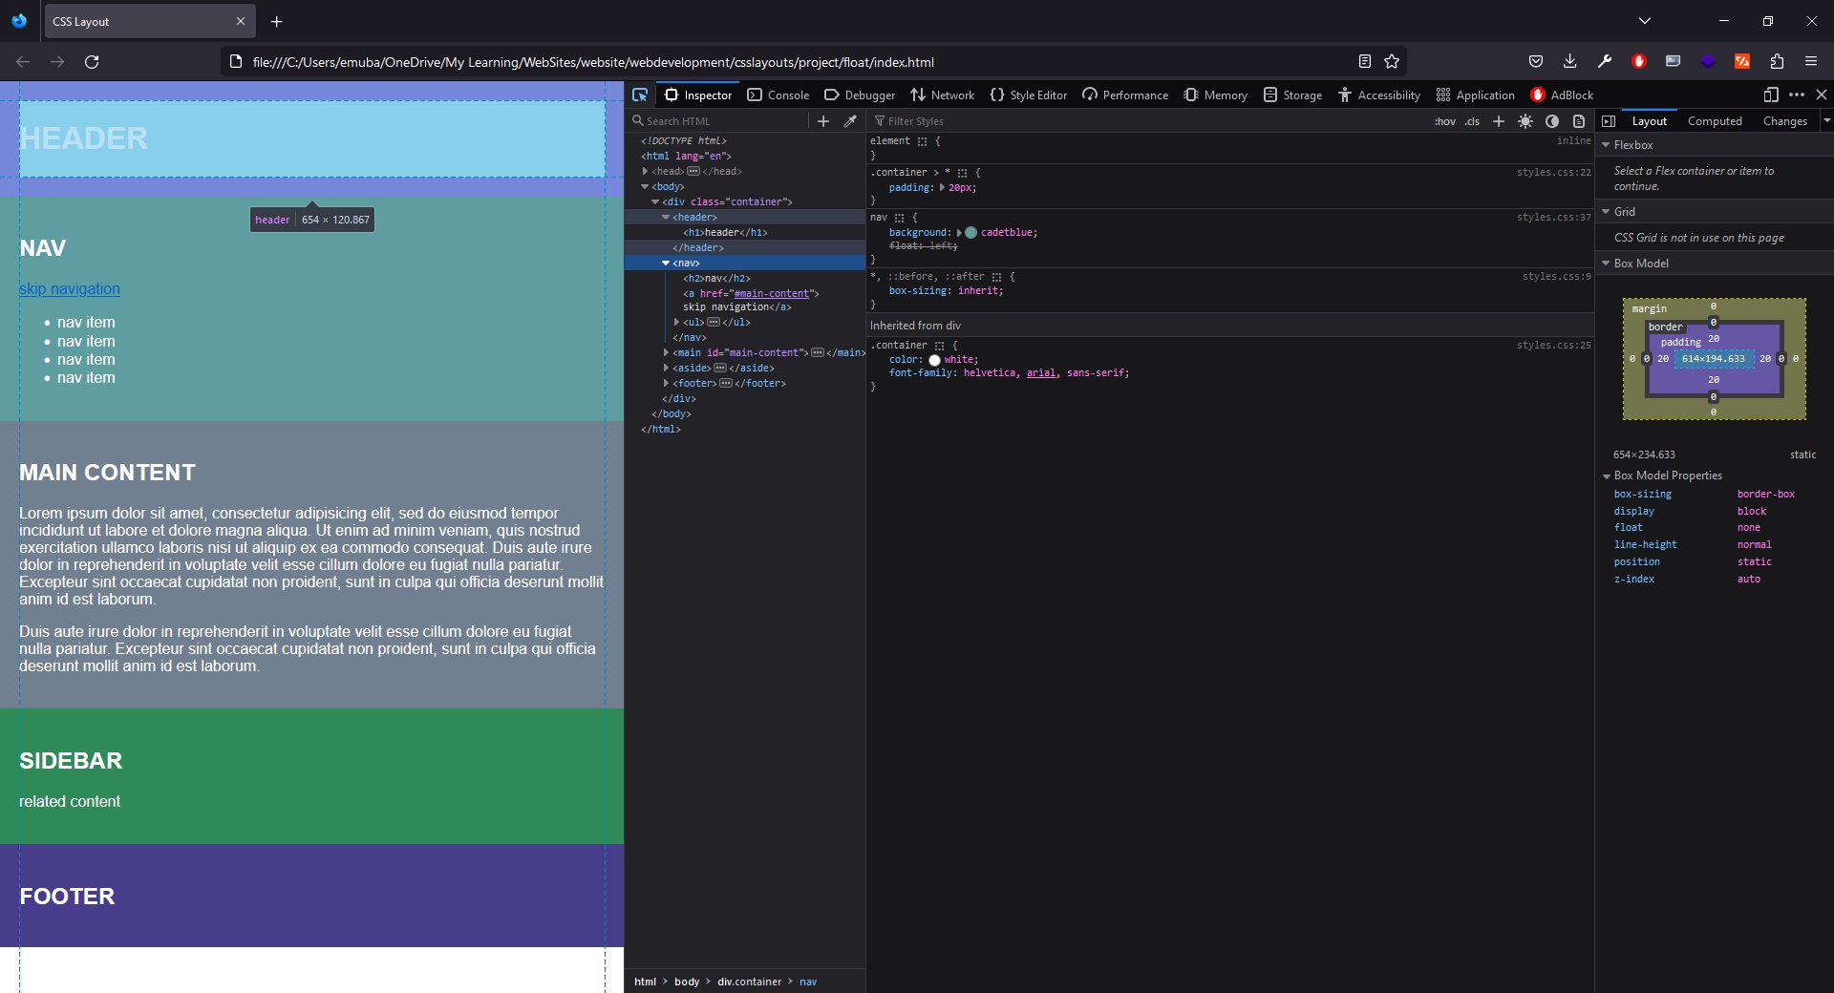Open the AdBlock devtools tab

1562,95
